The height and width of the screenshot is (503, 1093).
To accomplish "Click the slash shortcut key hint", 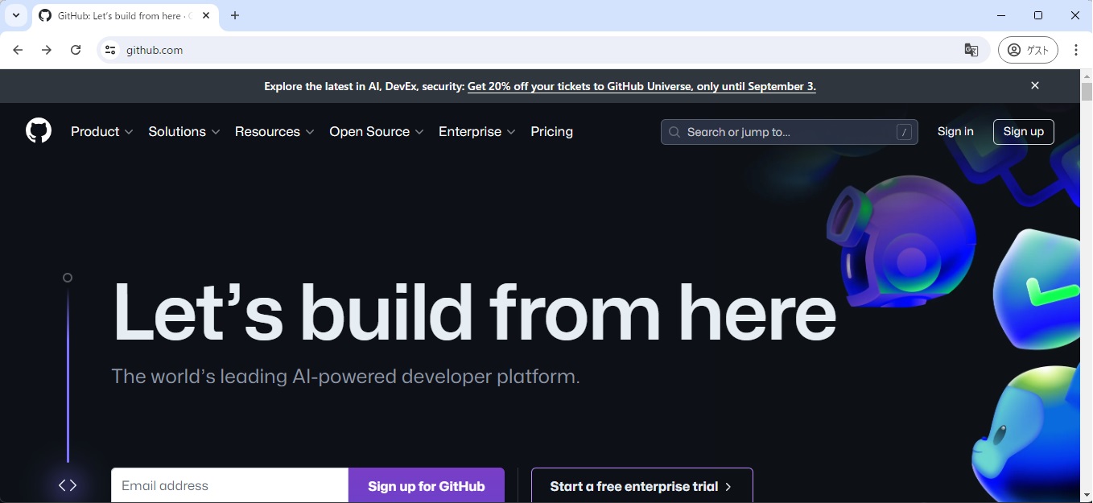I will [904, 132].
